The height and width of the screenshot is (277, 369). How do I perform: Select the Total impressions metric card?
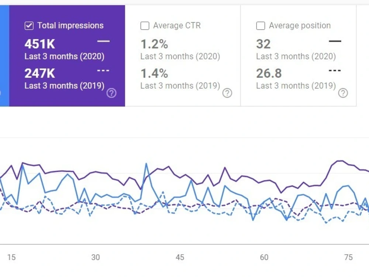tap(67, 56)
